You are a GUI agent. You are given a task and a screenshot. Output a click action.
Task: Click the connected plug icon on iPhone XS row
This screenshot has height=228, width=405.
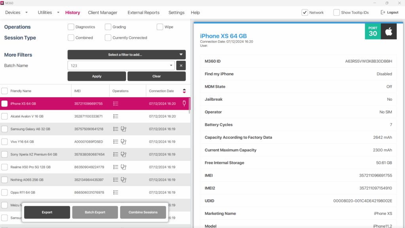[x=184, y=104]
